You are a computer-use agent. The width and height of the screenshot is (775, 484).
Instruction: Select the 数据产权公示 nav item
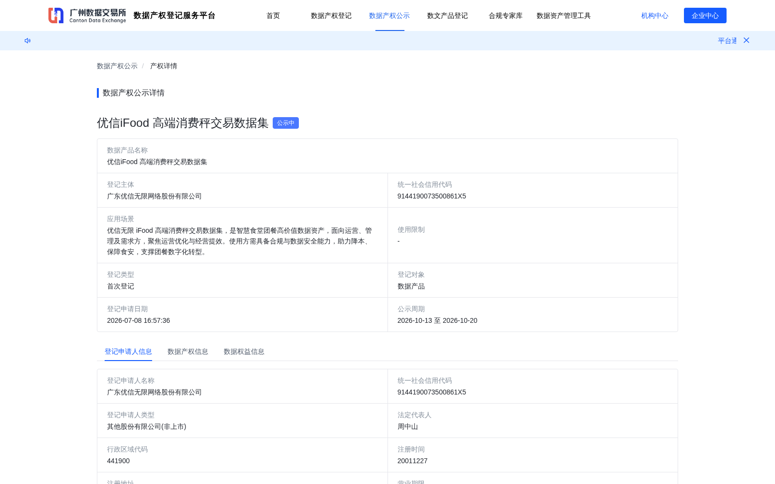pos(389,15)
